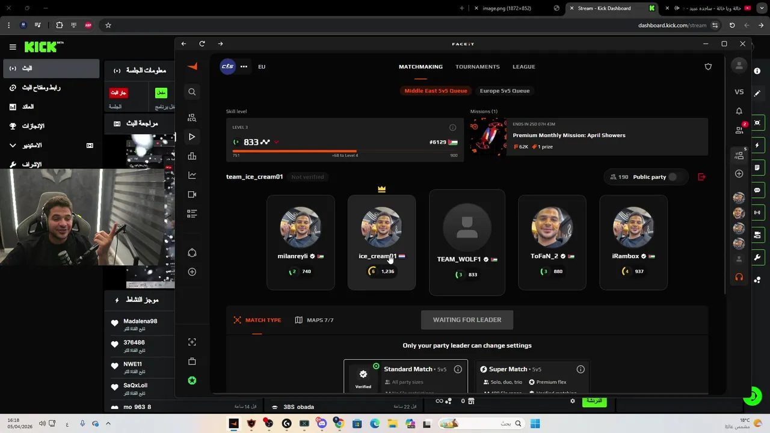Click the 190 party count label
The height and width of the screenshot is (433, 770).
pyautogui.click(x=619, y=177)
